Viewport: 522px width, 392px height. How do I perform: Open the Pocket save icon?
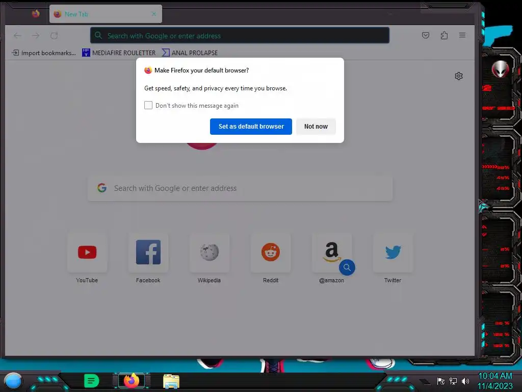point(426,35)
